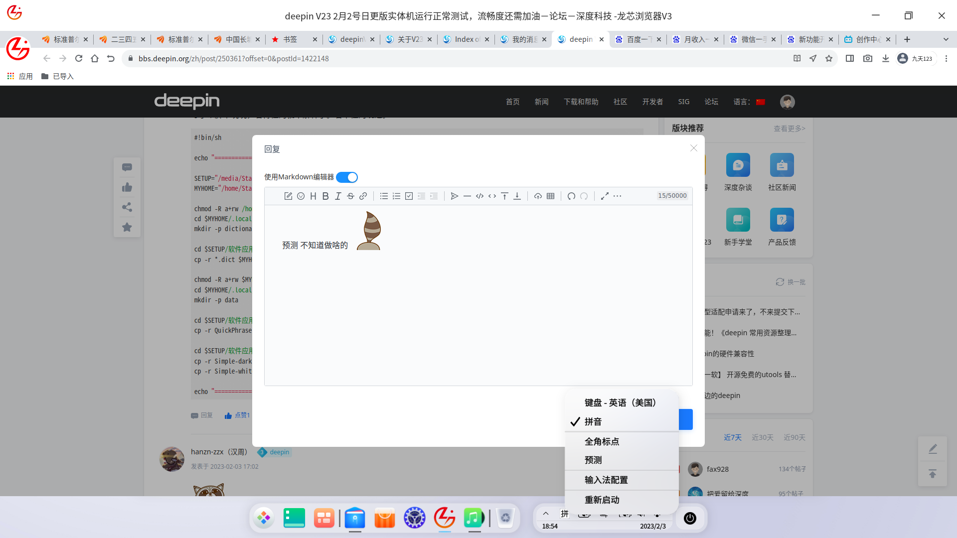Click the Italic formatting icon
Viewport: 957px width, 538px height.
tap(338, 196)
